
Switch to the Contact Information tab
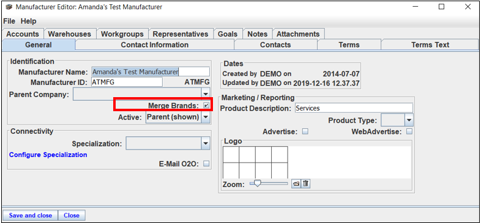[x=155, y=45]
